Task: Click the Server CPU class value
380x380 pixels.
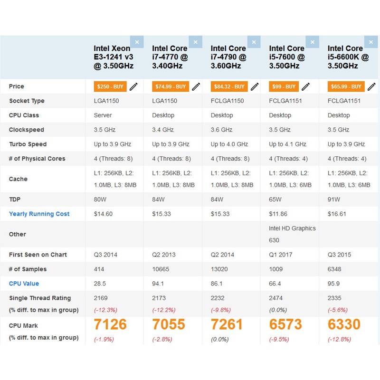Action: [103, 115]
